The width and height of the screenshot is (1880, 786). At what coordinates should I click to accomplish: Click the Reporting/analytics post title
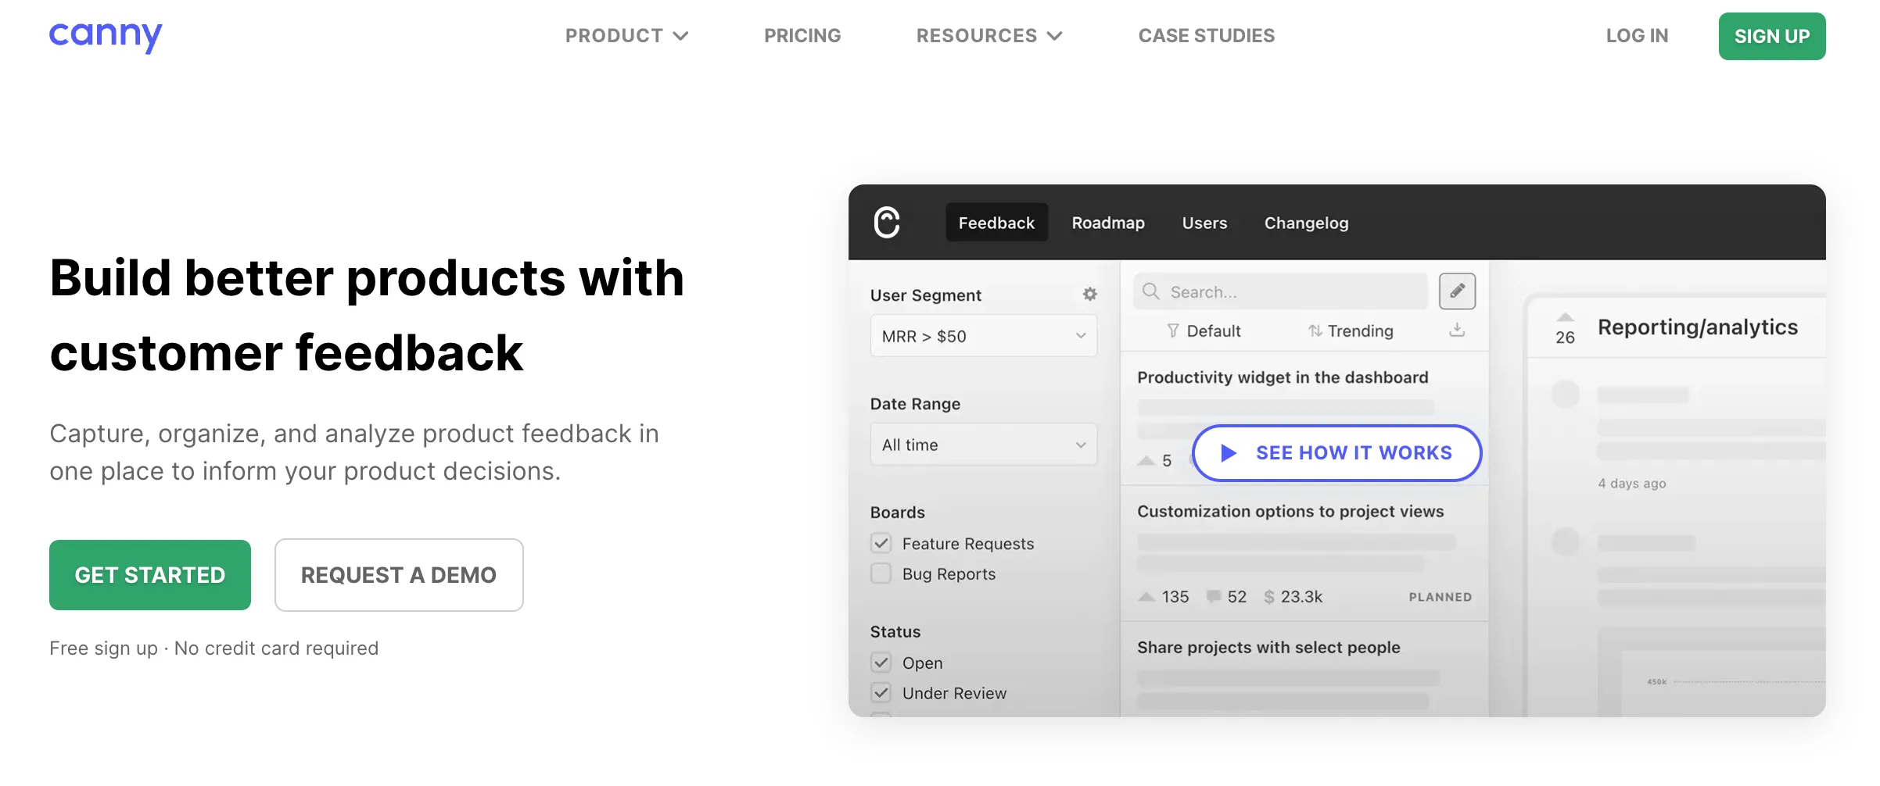click(x=1698, y=327)
